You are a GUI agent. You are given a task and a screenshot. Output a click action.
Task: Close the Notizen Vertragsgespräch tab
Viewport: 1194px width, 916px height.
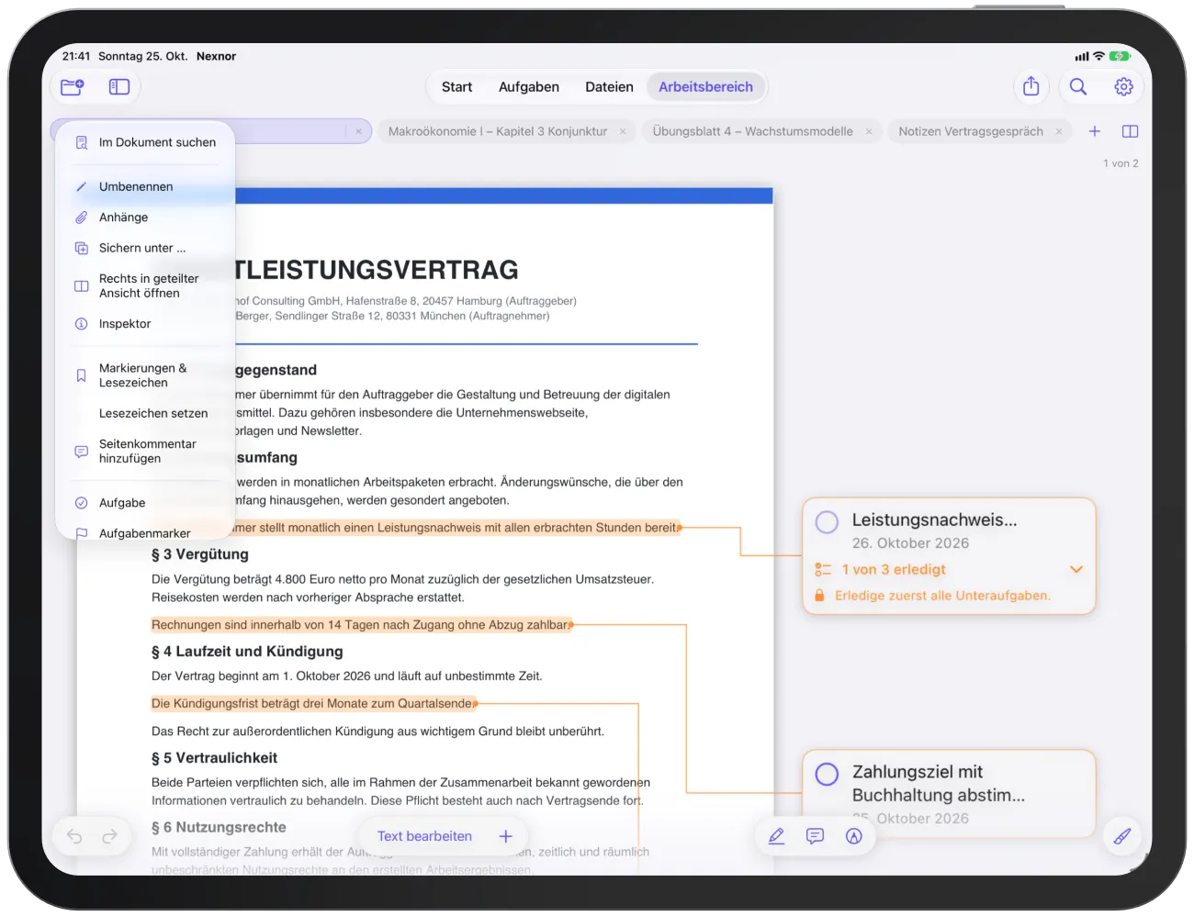[x=1059, y=131]
